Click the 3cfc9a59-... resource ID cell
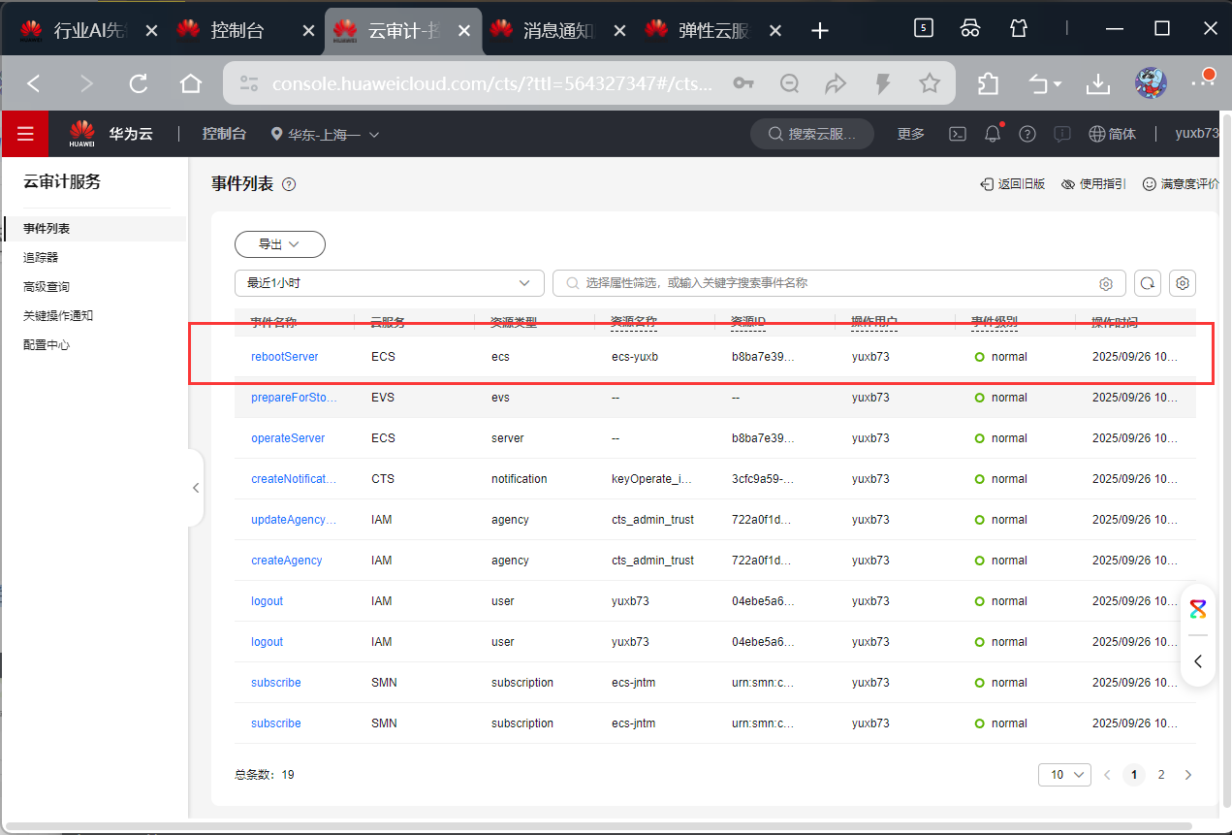1232x835 pixels. [x=763, y=479]
